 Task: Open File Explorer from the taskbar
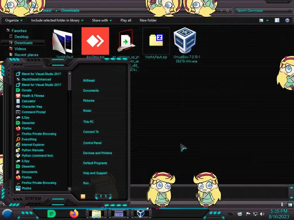(96, 214)
